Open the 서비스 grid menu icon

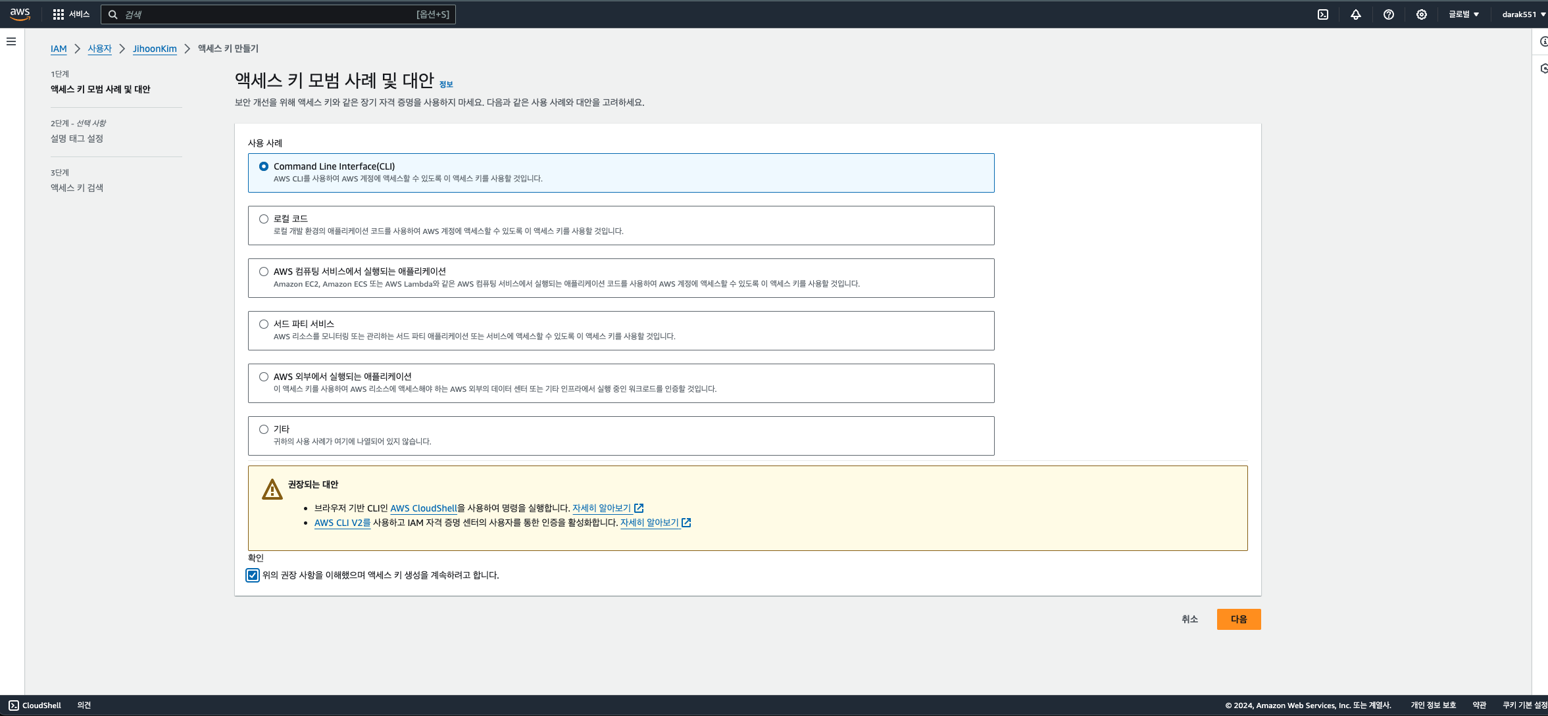pos(59,14)
